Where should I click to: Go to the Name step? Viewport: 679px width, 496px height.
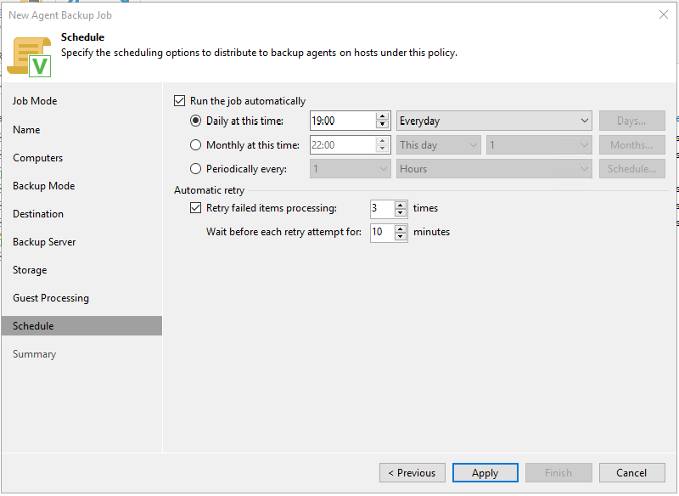(x=26, y=130)
